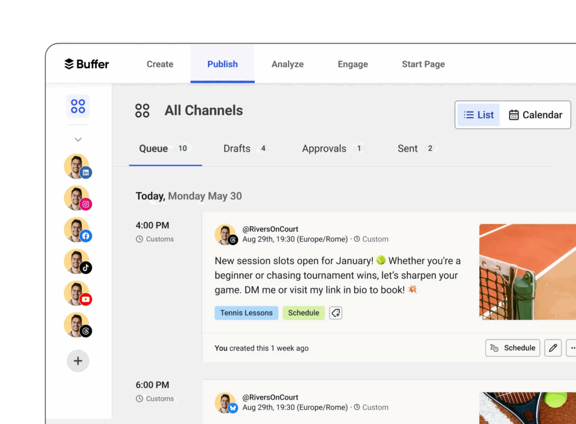Open tennis racket image thumbnail
This screenshot has height=424, width=576.
528,408
